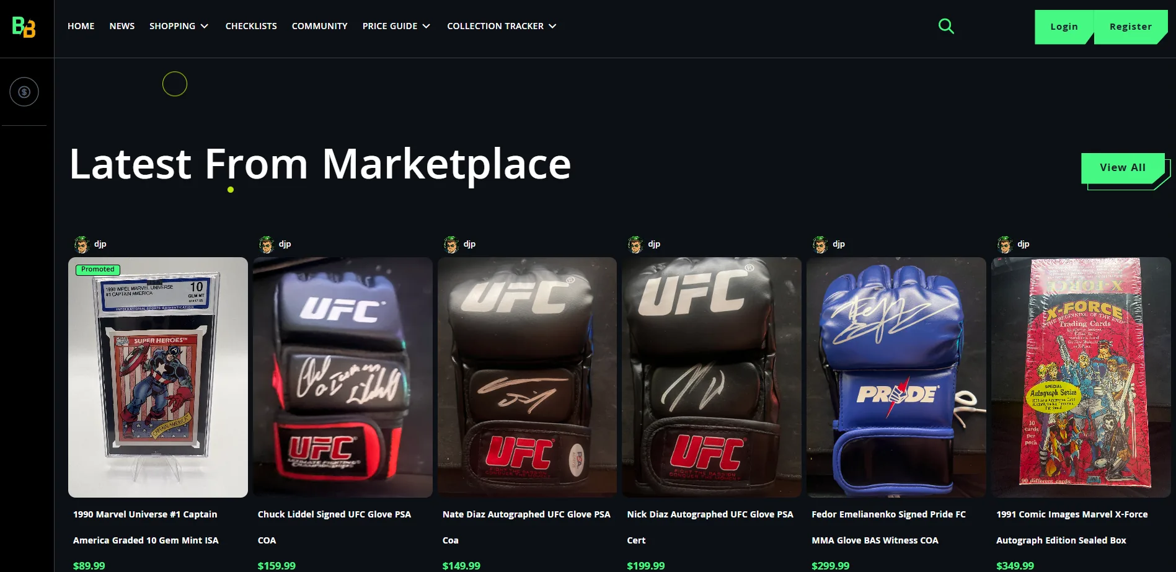Open the News page
Viewport: 1176px width, 572px height.
[122, 26]
